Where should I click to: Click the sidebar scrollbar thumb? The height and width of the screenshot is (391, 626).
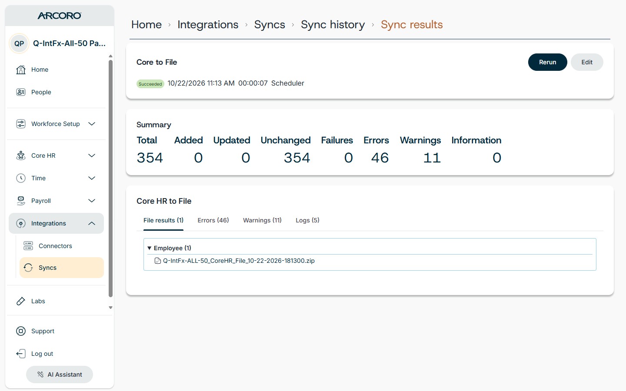[110, 178]
